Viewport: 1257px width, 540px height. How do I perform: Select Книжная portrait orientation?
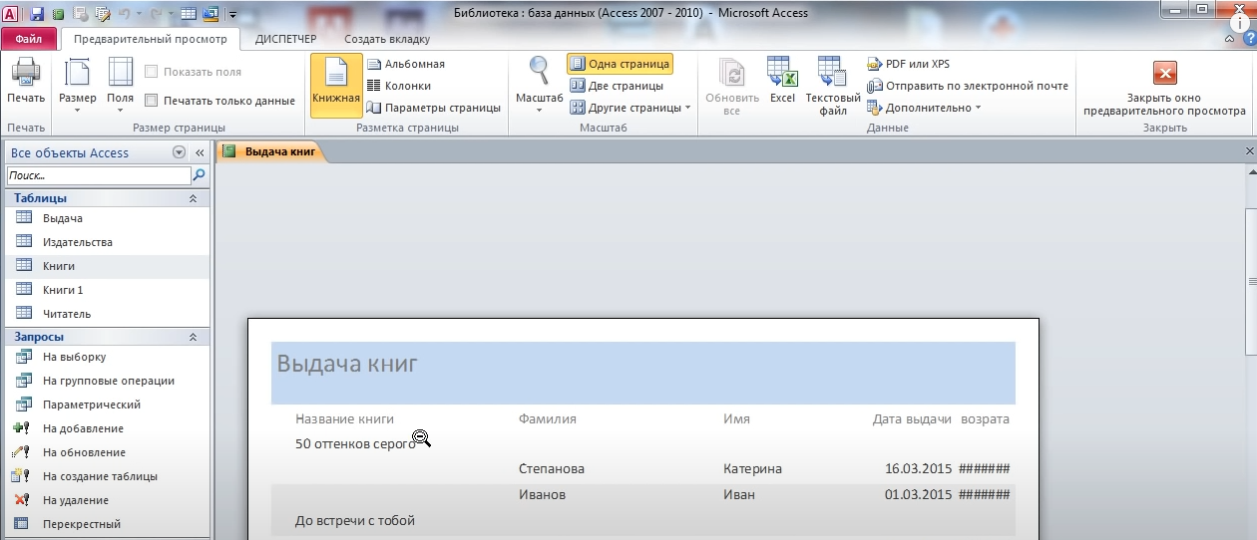(x=336, y=85)
